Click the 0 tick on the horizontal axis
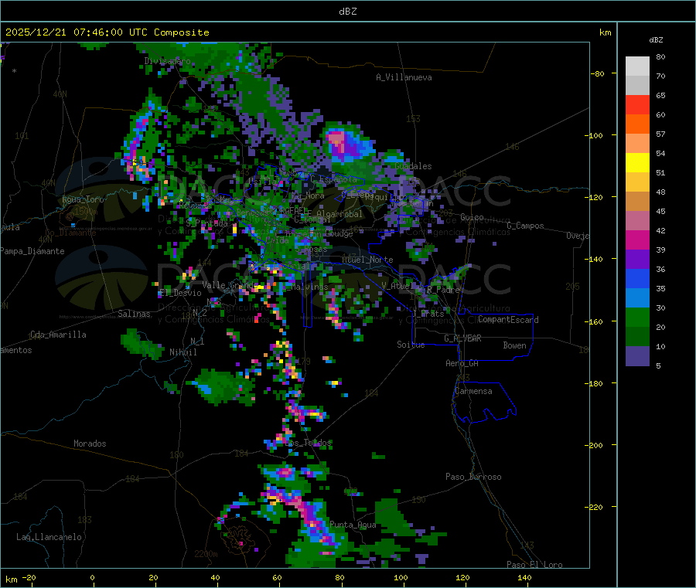This screenshot has height=588, width=696. [92, 577]
